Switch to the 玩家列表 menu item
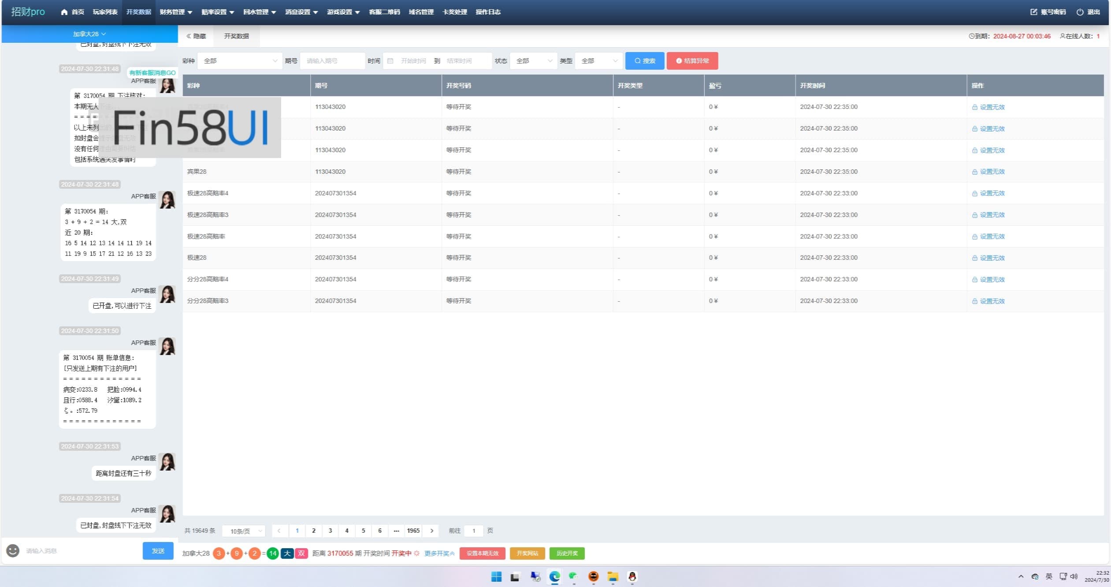The width and height of the screenshot is (1111, 587). 105,12
